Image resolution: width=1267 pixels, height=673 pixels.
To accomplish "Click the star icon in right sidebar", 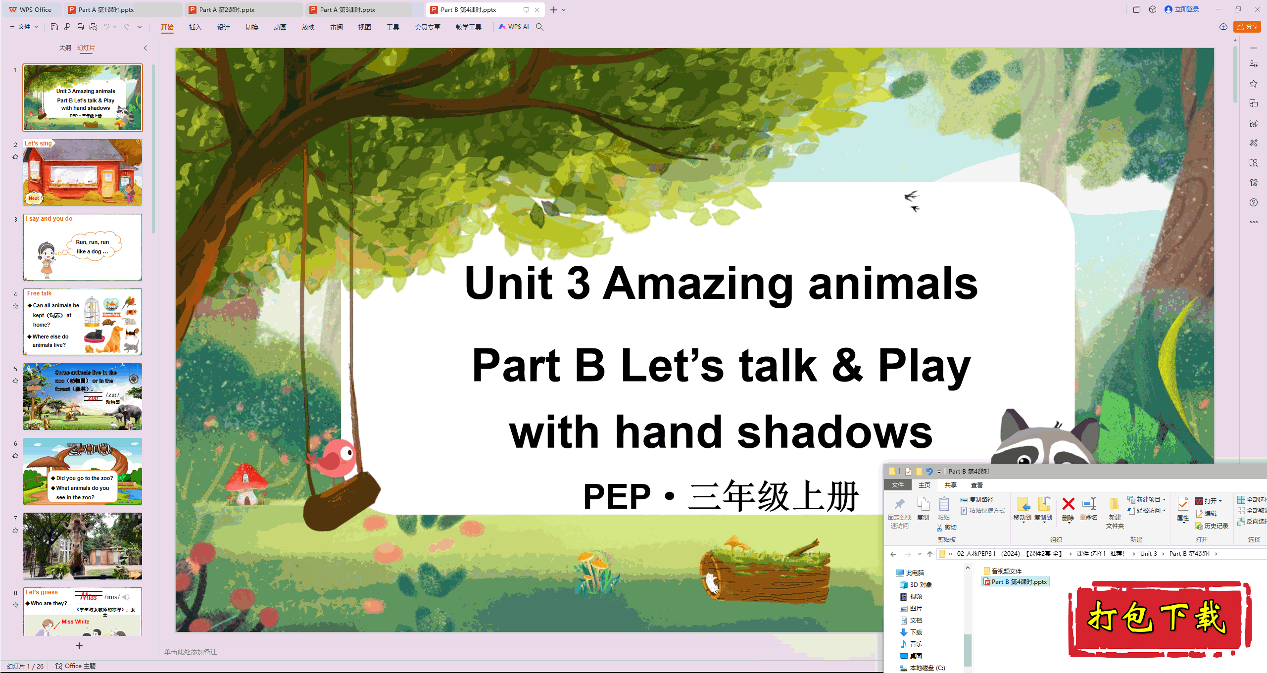I will click(x=1254, y=84).
